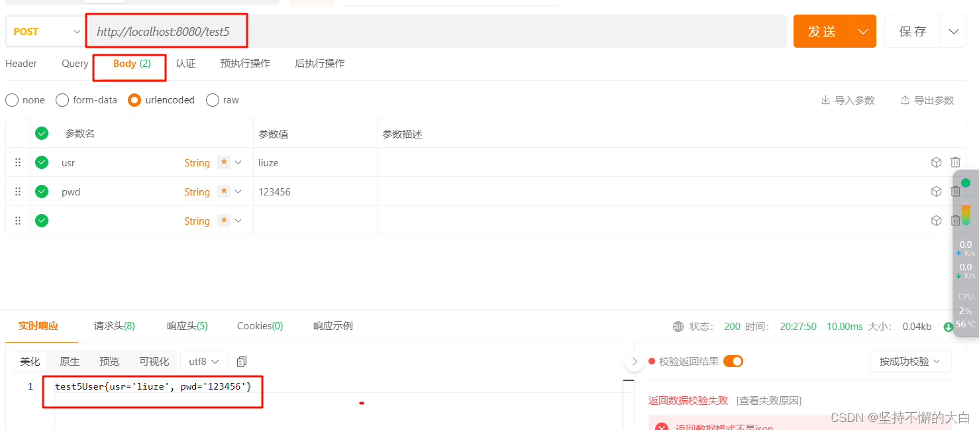Switch to 实时响应 live response tab

tap(38, 326)
